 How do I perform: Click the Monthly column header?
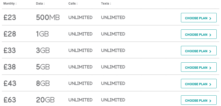click(x=10, y=4)
